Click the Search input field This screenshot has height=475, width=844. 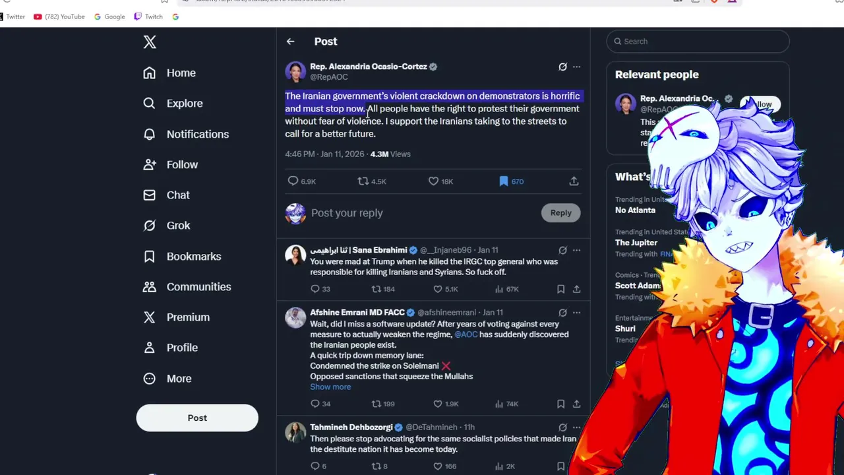(x=698, y=41)
